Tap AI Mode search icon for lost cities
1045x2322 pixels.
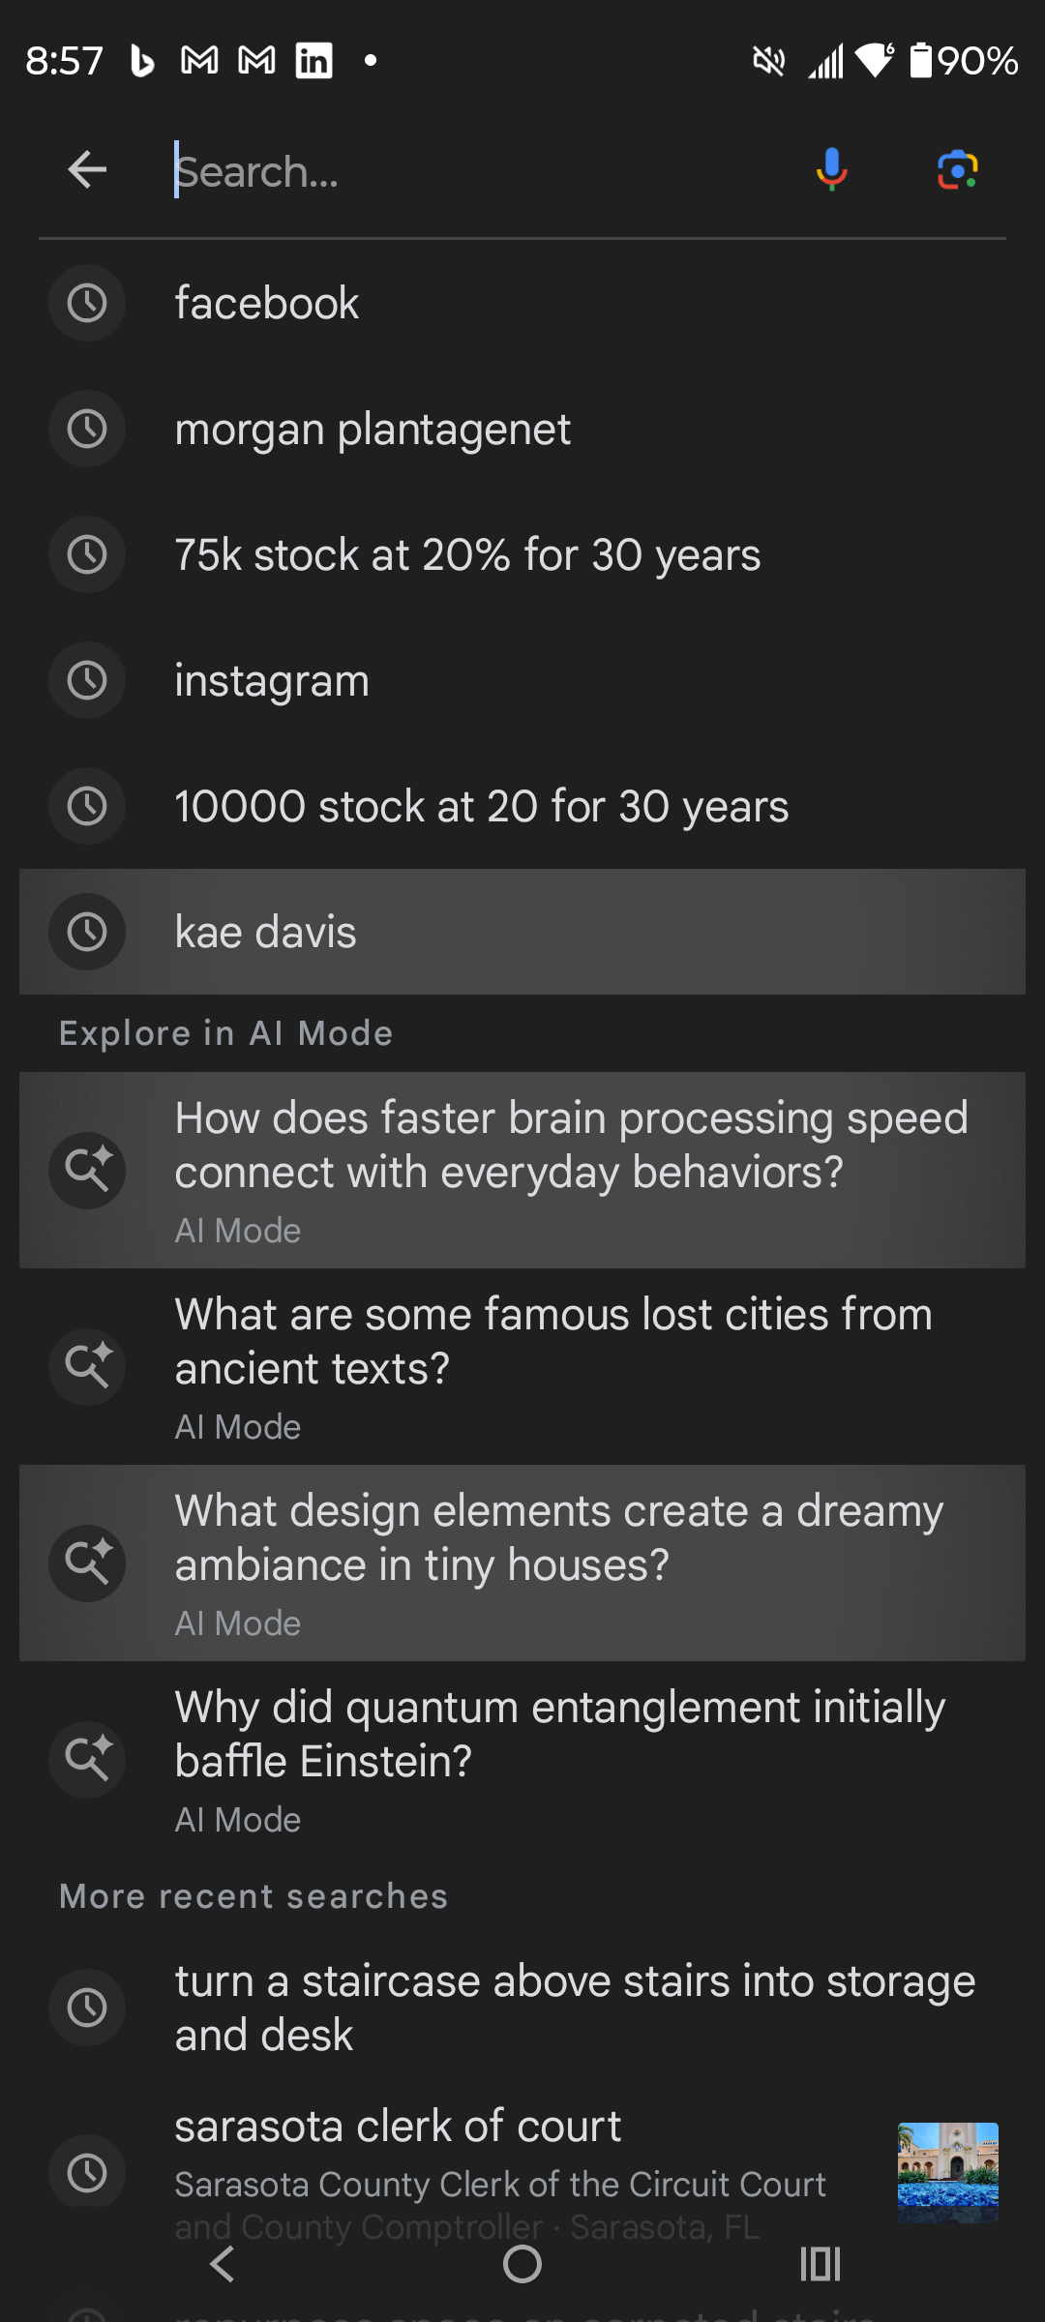coord(87,1366)
